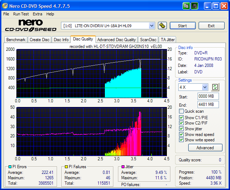This screenshot has width=230, height=190.
Task: Click the End position input field
Action: click(208, 104)
